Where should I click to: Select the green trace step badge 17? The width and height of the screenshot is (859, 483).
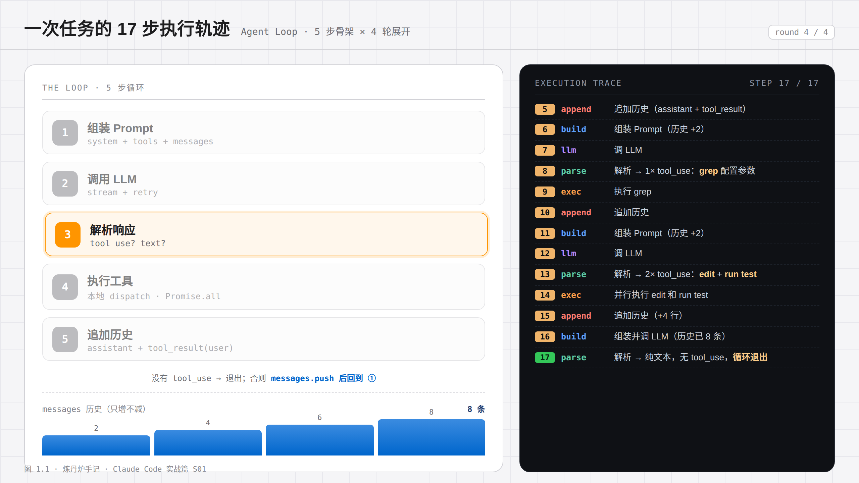pos(545,358)
